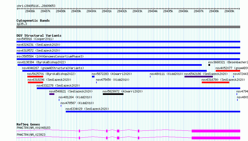Select the PHACTR4|NM_001048183 gene label
Viewport: 248px width, 141px height.
point(33,128)
